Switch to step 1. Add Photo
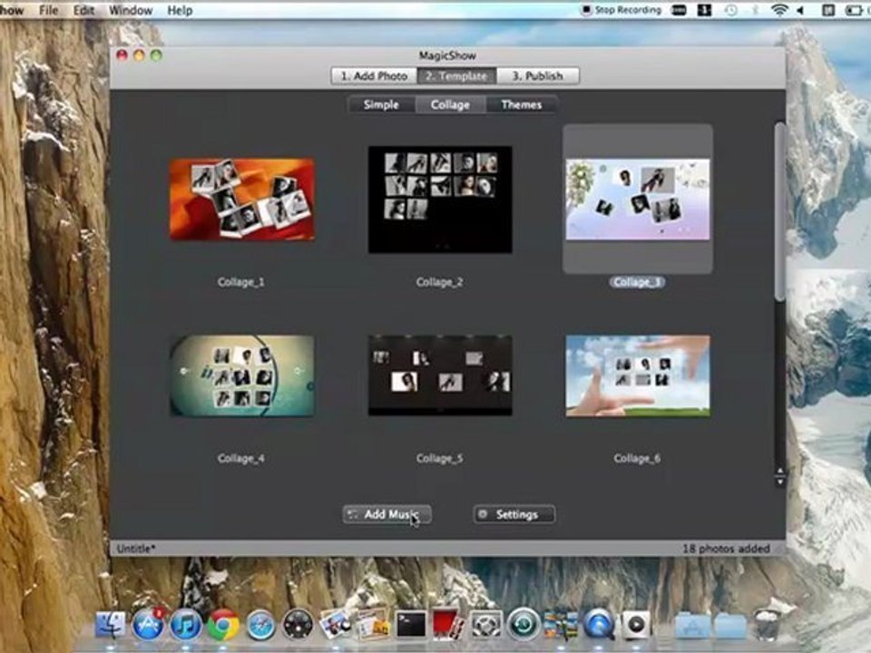The width and height of the screenshot is (871, 653). click(374, 76)
